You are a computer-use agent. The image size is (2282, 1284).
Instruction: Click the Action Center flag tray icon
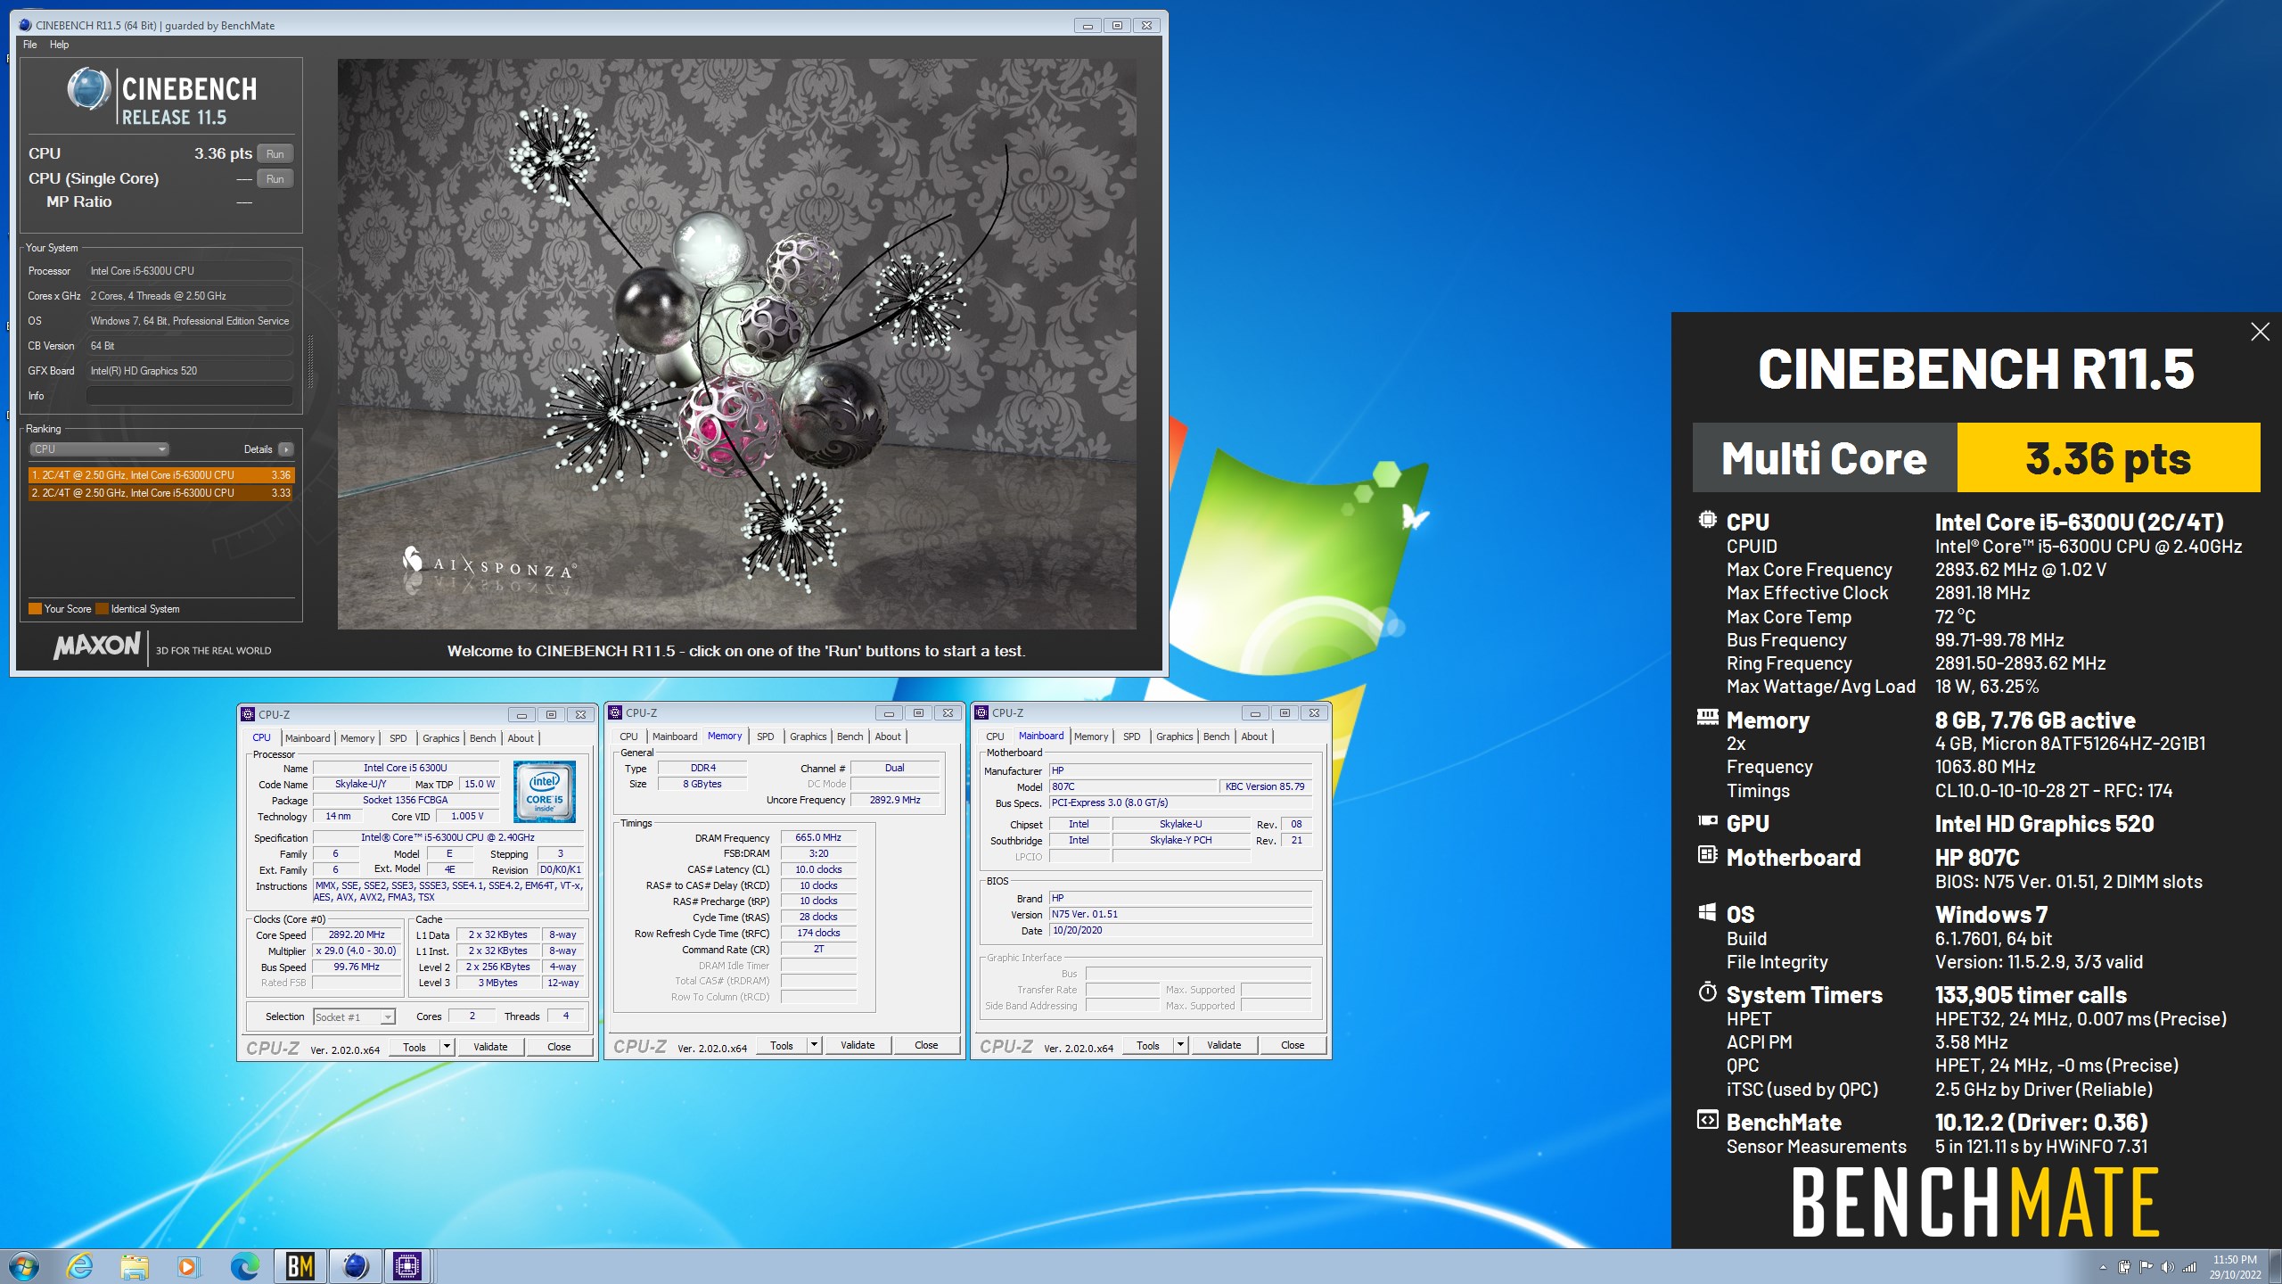2146,1267
